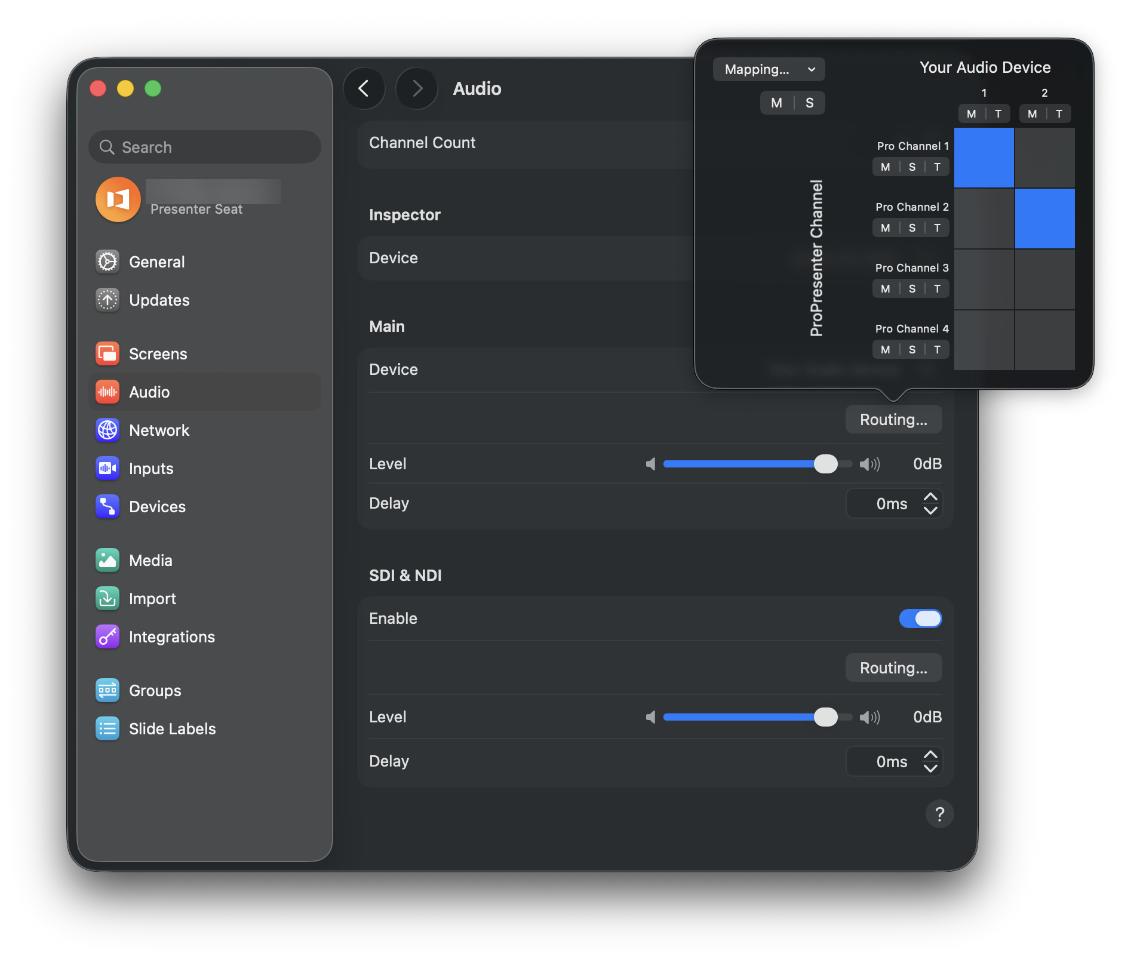Open Inputs settings icon
This screenshot has width=1137, height=960.
107,468
